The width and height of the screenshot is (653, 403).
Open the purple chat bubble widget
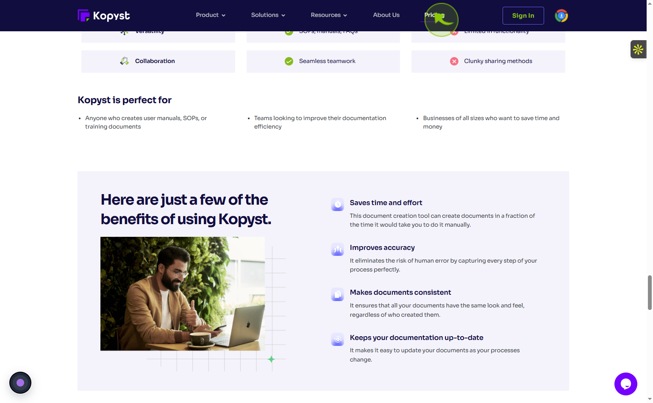[626, 384]
